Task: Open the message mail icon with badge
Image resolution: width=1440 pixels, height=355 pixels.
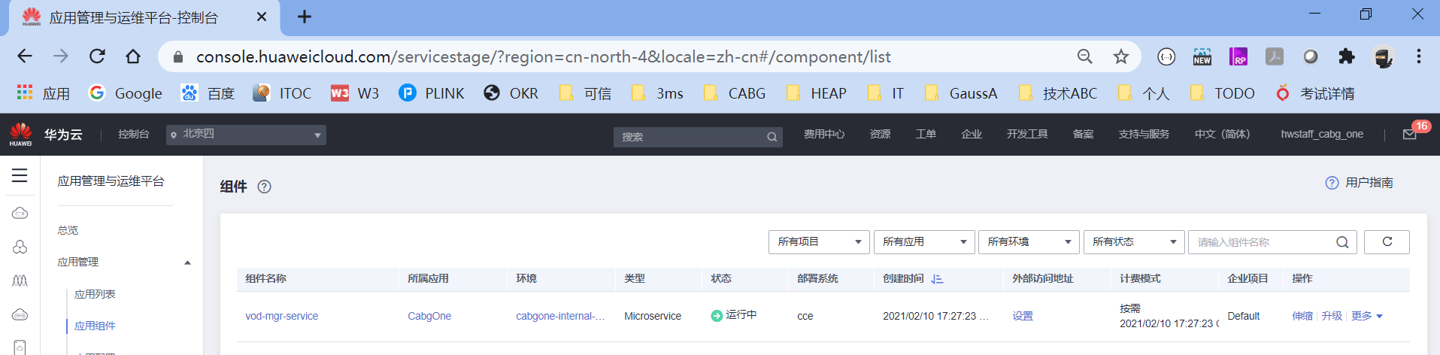Action: pyautogui.click(x=1410, y=134)
